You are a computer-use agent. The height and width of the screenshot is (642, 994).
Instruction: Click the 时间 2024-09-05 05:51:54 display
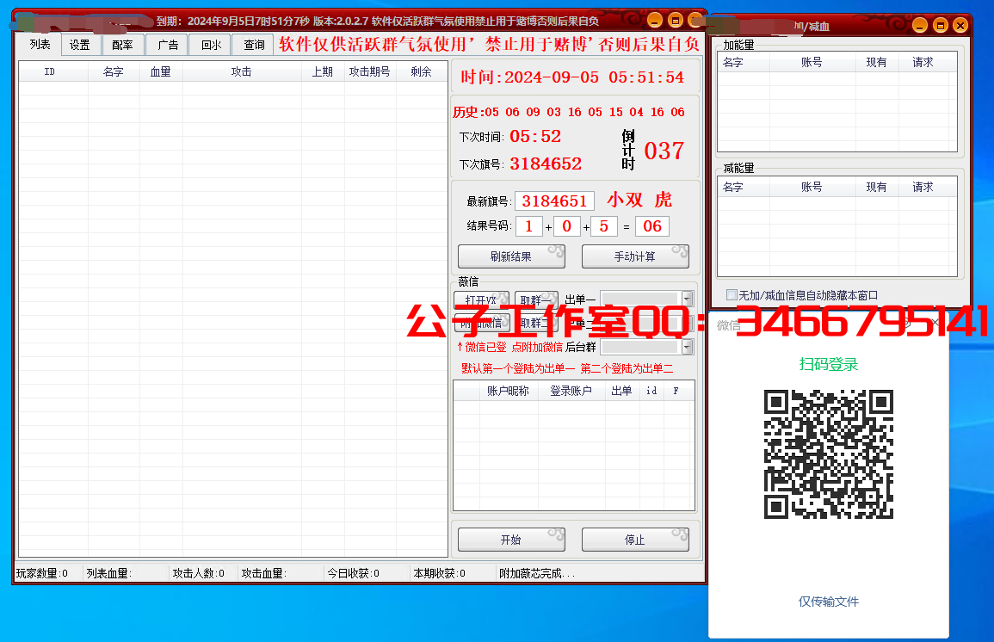572,77
